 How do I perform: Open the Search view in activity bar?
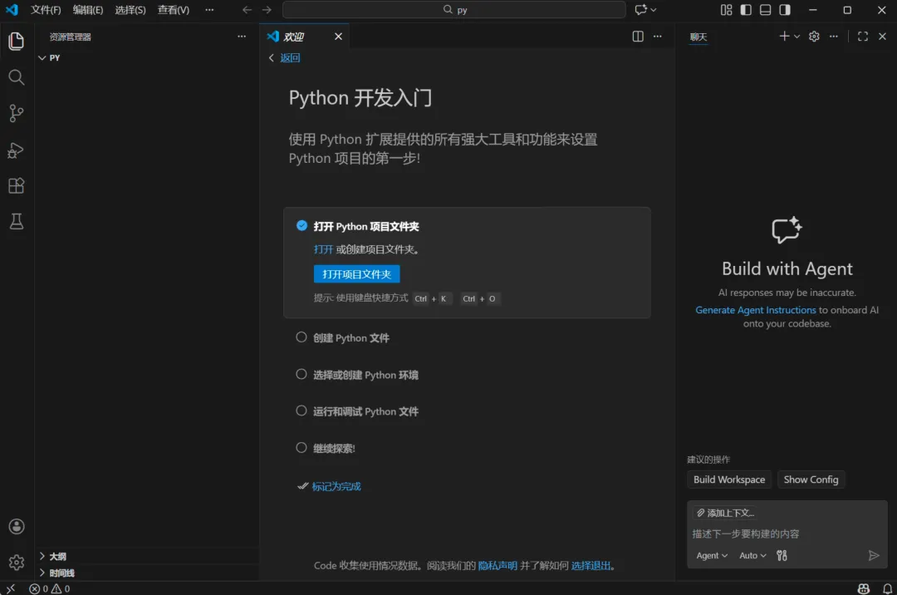pos(17,77)
